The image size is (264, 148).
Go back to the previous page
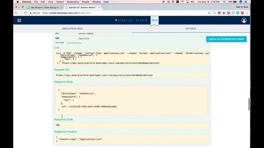click(16, 13)
